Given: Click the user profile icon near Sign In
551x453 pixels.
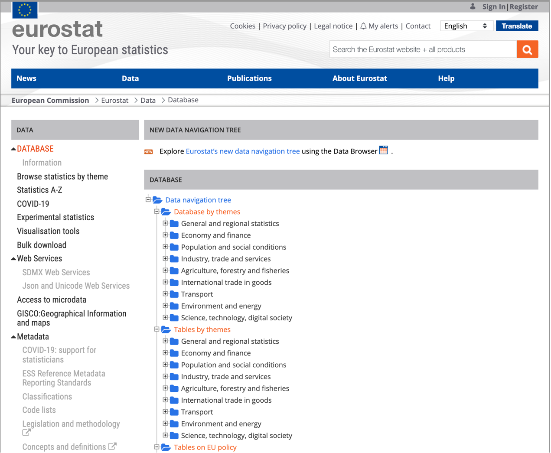Looking at the screenshot, I should pyautogui.click(x=473, y=7).
